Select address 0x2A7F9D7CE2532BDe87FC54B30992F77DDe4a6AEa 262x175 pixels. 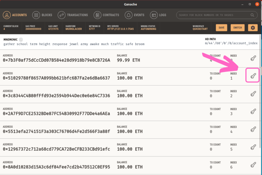click(57, 114)
